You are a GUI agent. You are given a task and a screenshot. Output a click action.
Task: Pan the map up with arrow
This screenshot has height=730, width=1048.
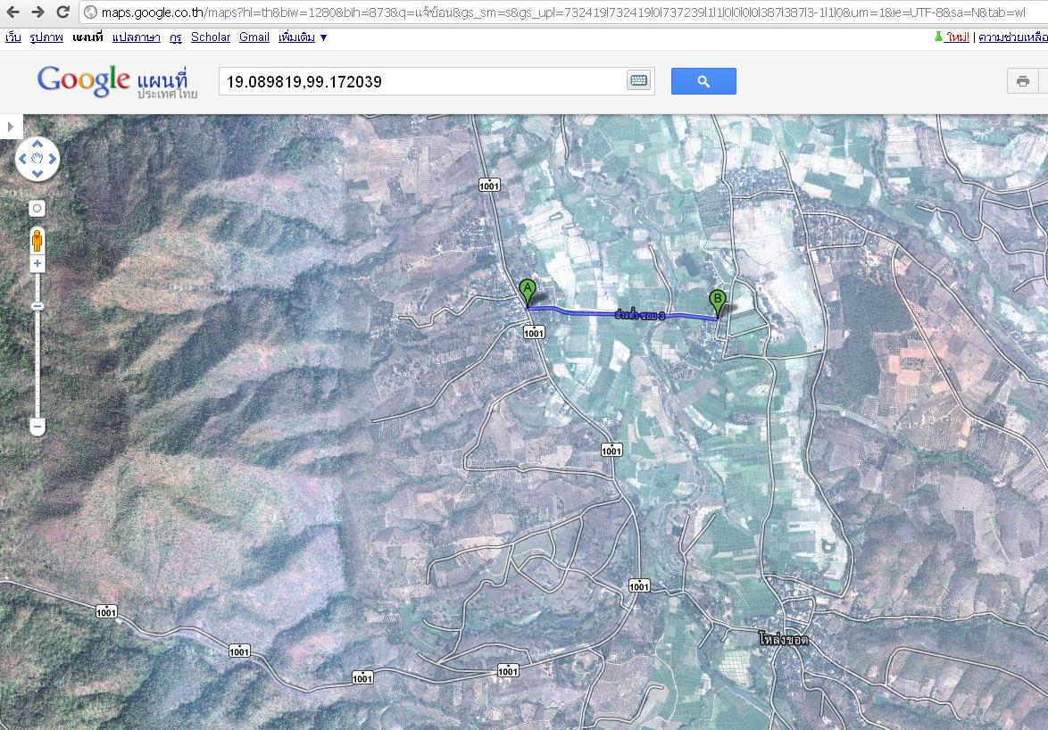click(x=37, y=145)
